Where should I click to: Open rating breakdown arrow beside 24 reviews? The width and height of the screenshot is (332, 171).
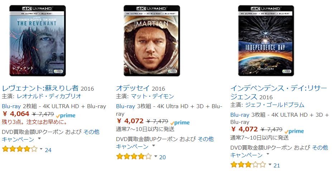click(41, 149)
